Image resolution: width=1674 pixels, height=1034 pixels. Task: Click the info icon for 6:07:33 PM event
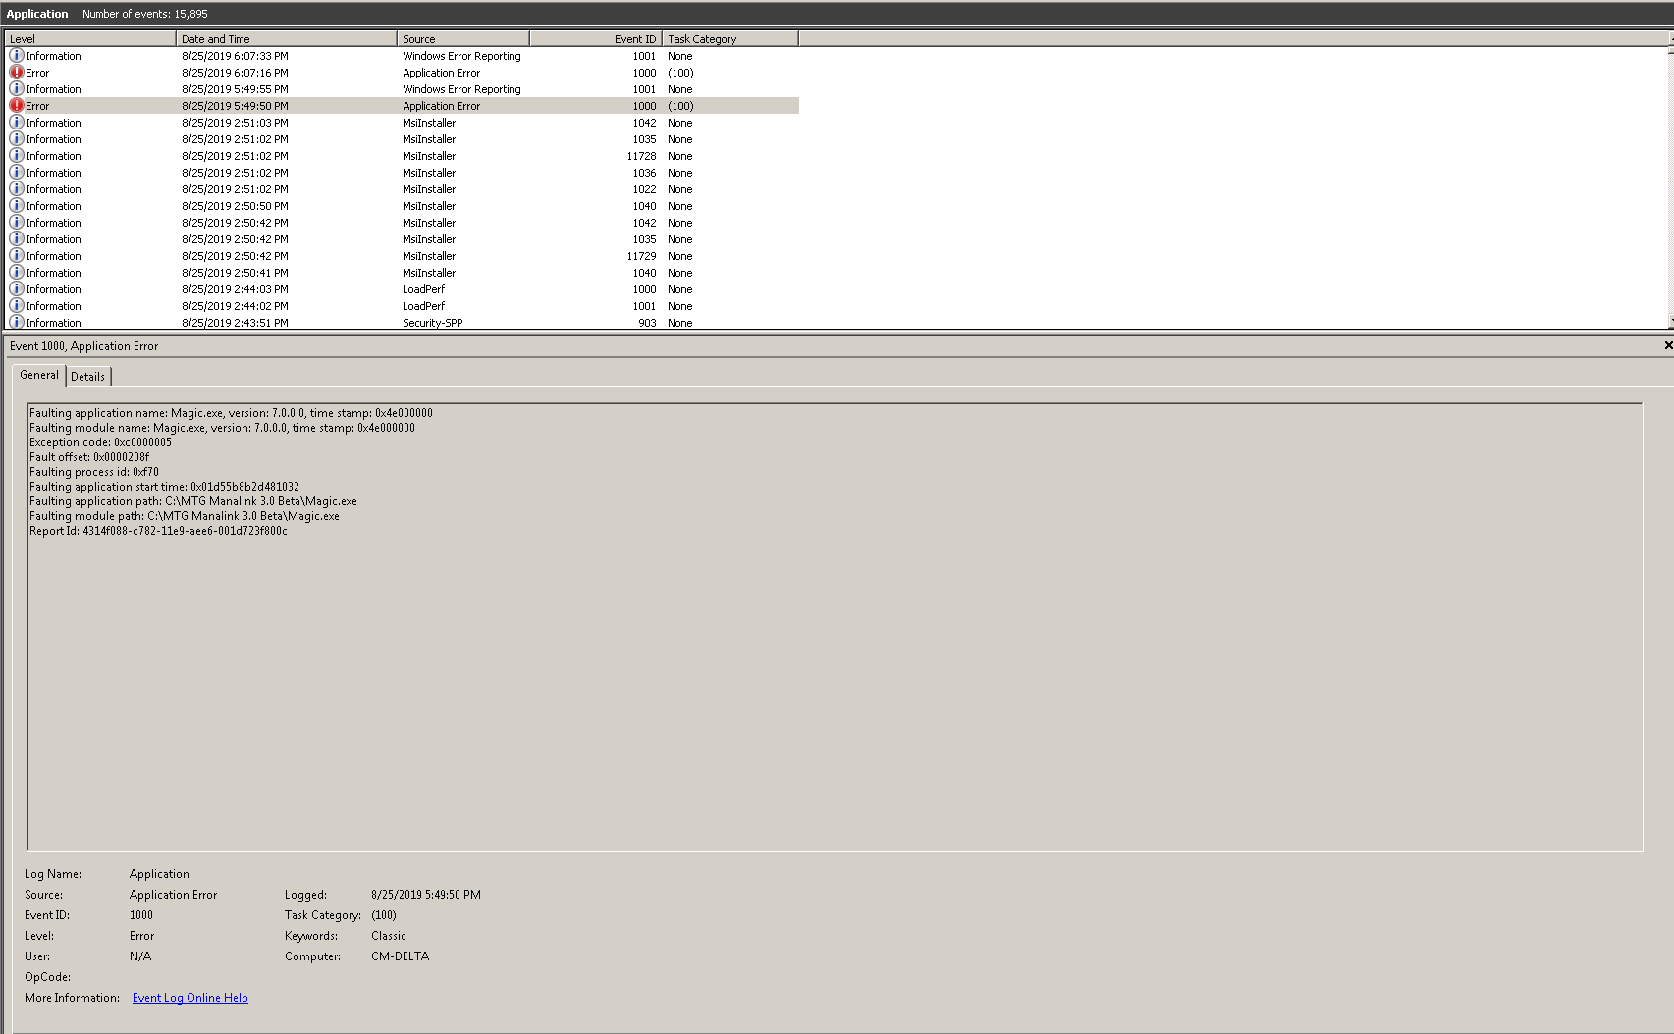(x=17, y=56)
